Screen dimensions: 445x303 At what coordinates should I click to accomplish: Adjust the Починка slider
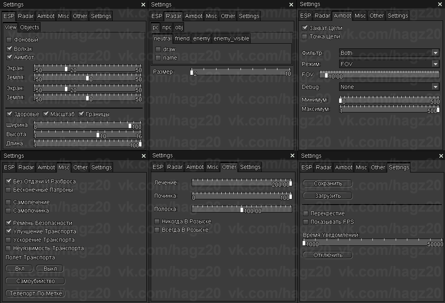click(x=242, y=196)
